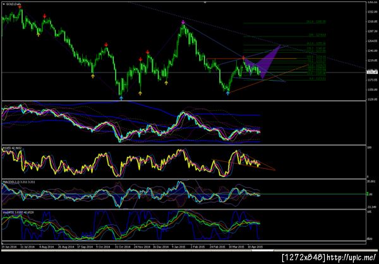Click the GOLD,Daily chart title label
The height and width of the screenshot is (264, 379).
pos(13,4)
